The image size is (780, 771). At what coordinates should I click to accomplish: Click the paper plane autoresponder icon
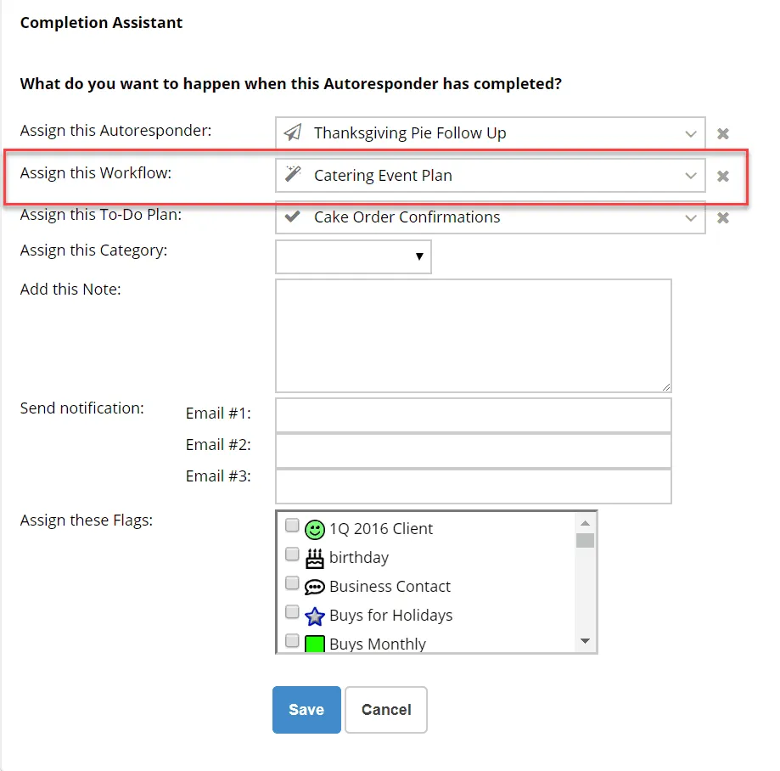[x=293, y=132]
